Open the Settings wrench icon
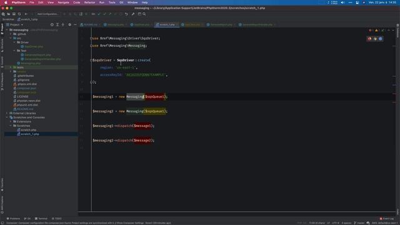Image resolution: width=400 pixels, height=225 pixels. [x=133, y=14]
